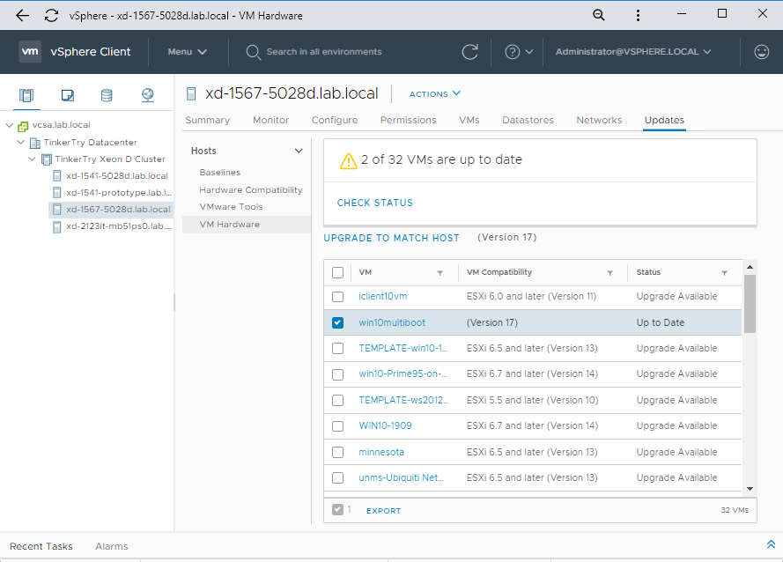Uncheck the win10multiboot row checkbox
Viewport: 783px width, 562px height.
click(x=337, y=322)
